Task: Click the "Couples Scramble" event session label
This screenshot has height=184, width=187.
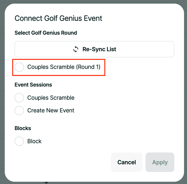Action: (x=51, y=98)
